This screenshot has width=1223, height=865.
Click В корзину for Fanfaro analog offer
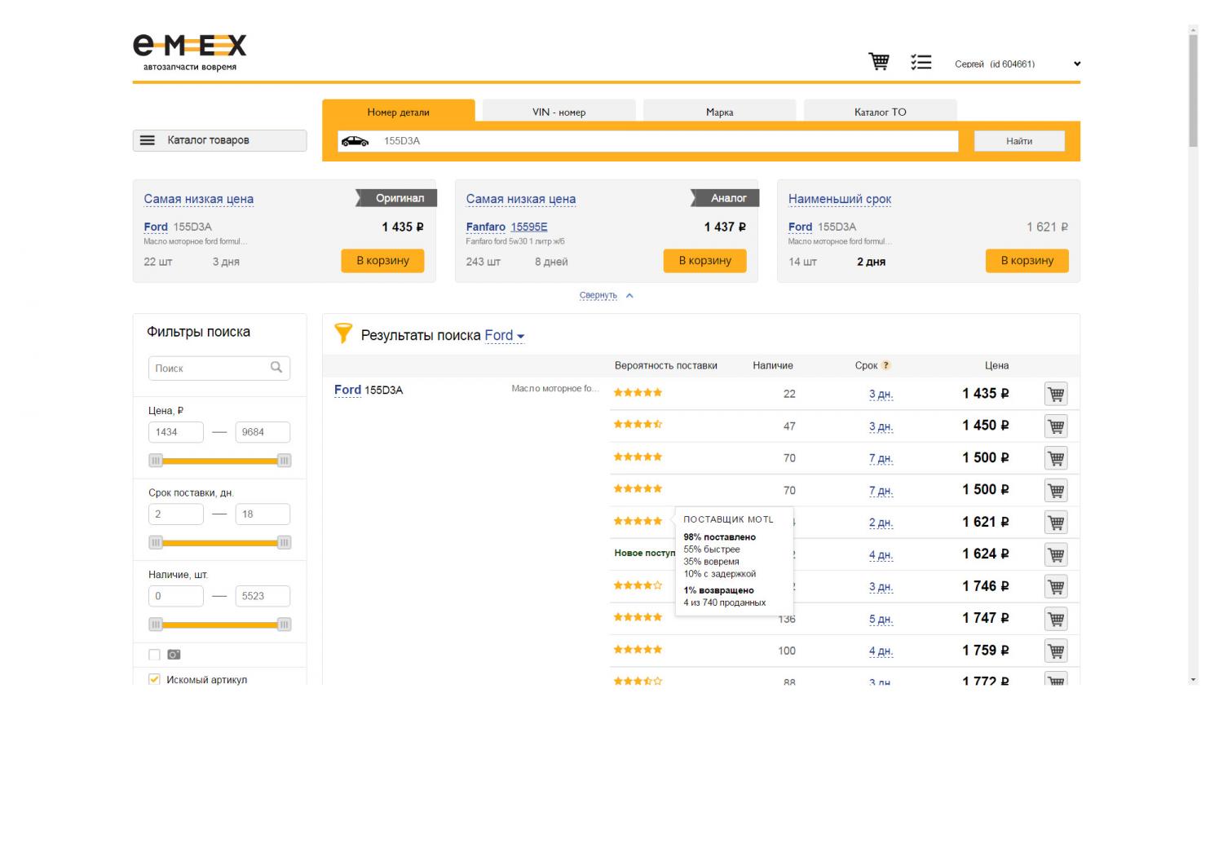(x=705, y=261)
